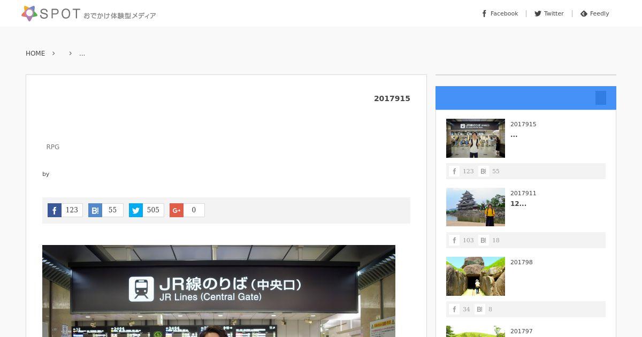642x337 pixels.
Task: Click sidebar Facebook icon with 123 count
Action: coord(454,171)
